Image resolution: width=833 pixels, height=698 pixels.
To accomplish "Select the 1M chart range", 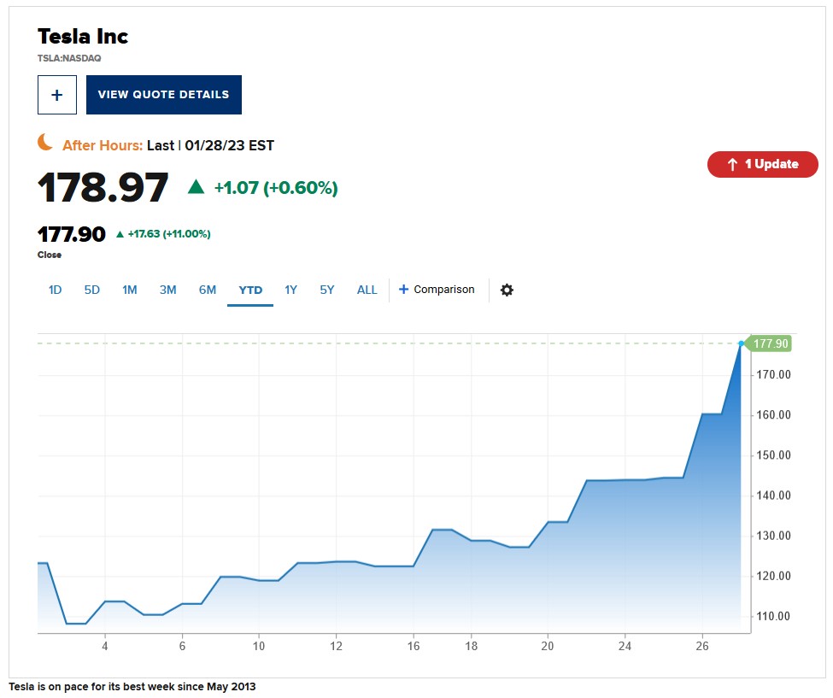I will click(x=130, y=290).
